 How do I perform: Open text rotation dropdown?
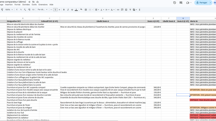(x=112, y=10)
